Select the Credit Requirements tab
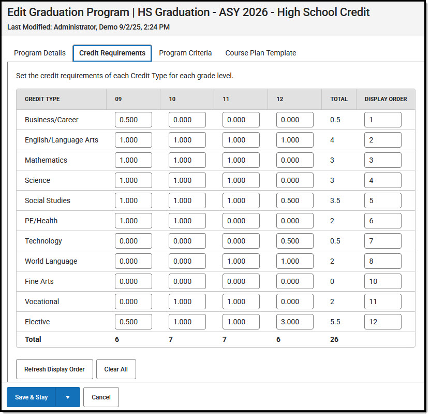Viewport: 430px width, 416px height. tap(112, 53)
